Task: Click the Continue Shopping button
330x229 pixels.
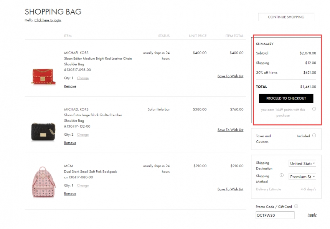Action: [286, 17]
